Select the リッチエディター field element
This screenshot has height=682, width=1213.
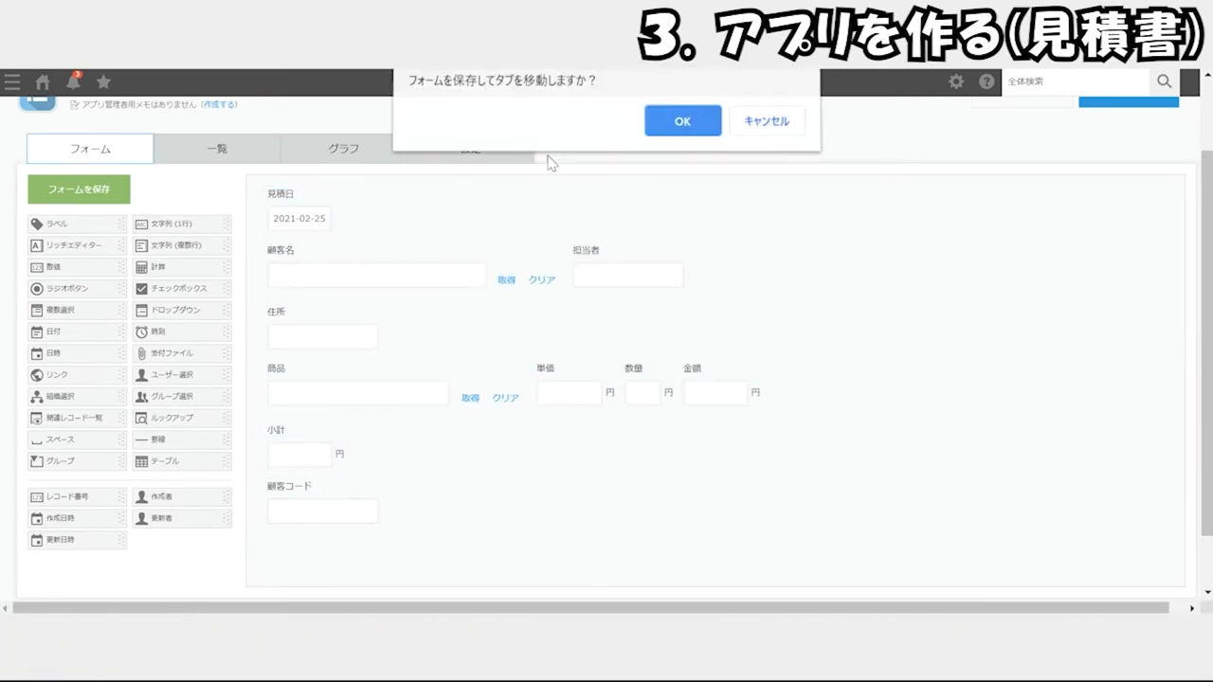76,245
